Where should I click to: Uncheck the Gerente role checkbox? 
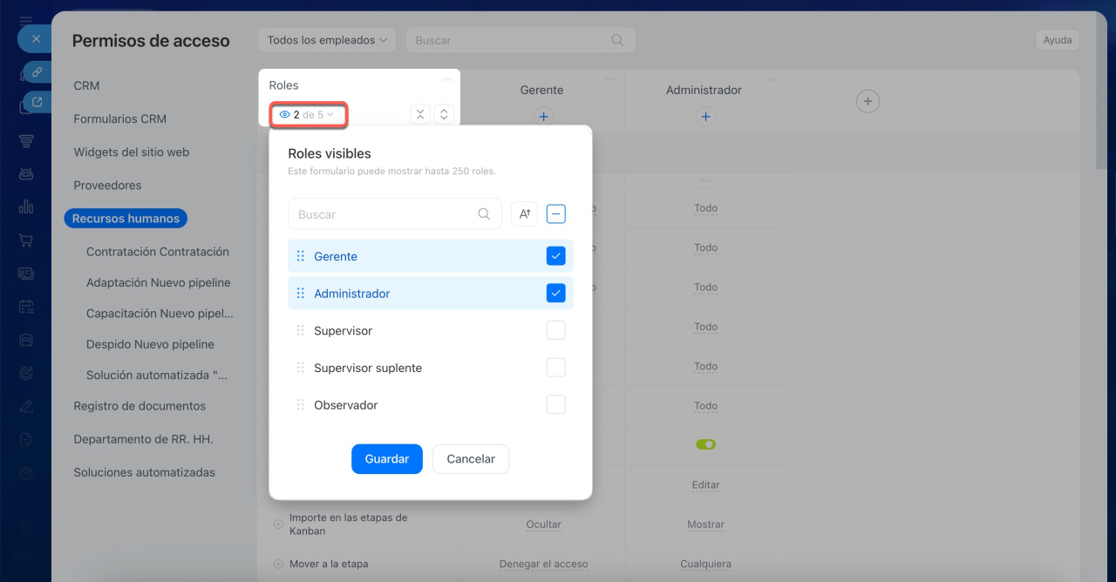coord(555,256)
